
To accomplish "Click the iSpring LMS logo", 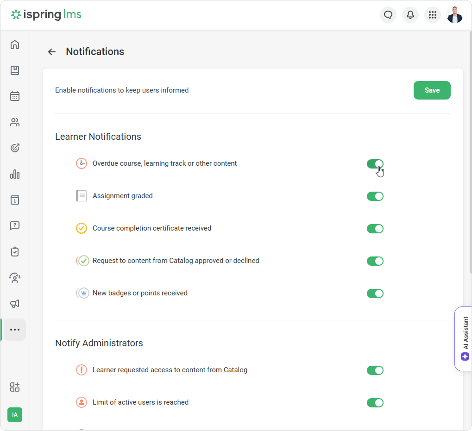I will pos(46,14).
